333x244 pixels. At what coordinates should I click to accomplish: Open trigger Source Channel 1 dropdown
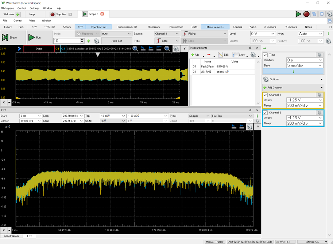[x=167, y=34]
